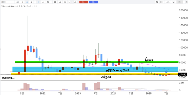Undo the last chart action
Image resolution: width=188 pixels, height=95 pixels.
pyautogui.click(x=69, y=2)
